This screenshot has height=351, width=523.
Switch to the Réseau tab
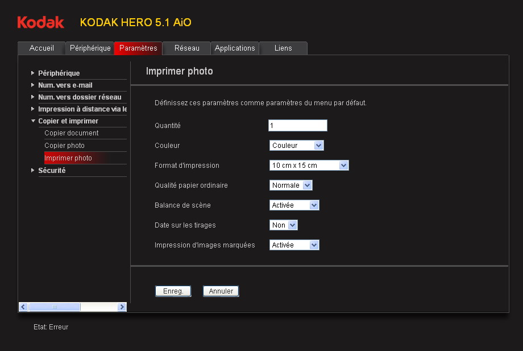point(186,48)
